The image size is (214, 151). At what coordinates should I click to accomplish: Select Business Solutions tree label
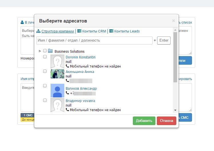[69, 51]
